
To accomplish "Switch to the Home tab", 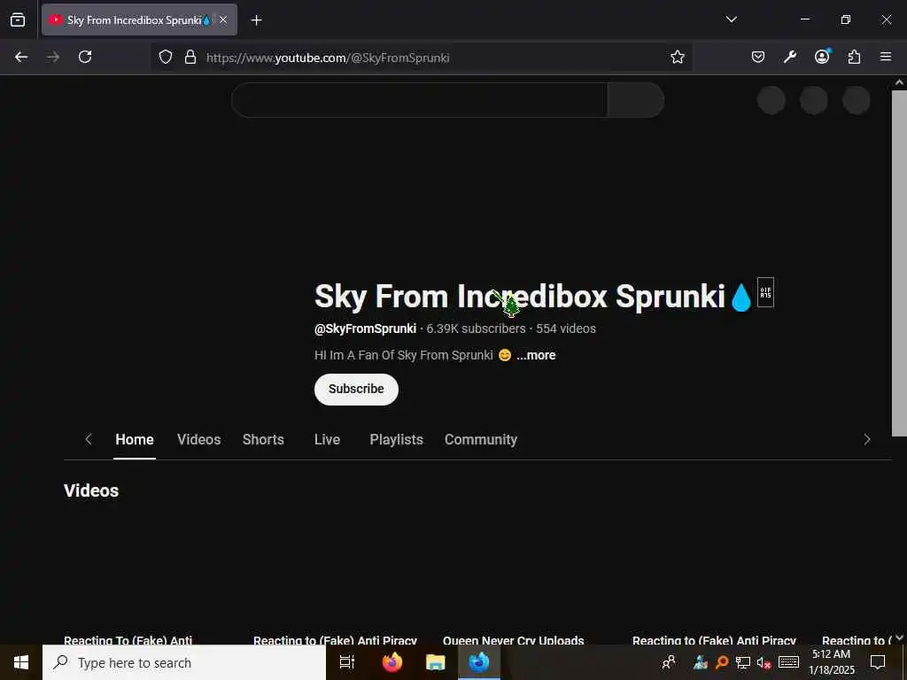I will click(x=135, y=439).
